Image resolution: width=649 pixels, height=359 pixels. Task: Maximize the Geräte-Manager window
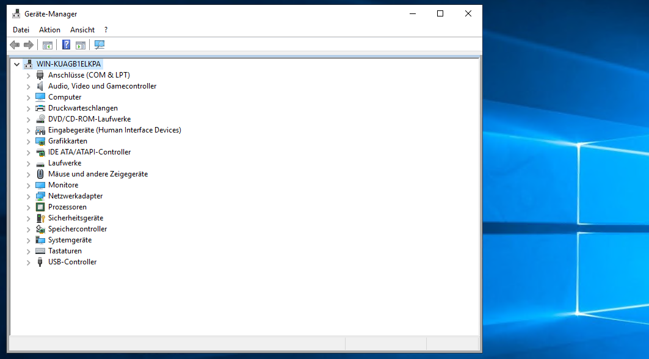coord(440,13)
